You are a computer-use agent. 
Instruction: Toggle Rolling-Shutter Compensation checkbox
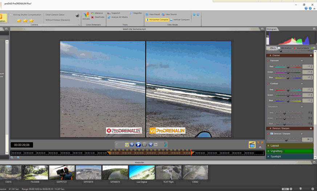(x=12, y=15)
